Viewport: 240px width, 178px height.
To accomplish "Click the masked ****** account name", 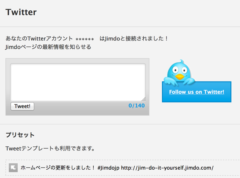I will point(85,39).
